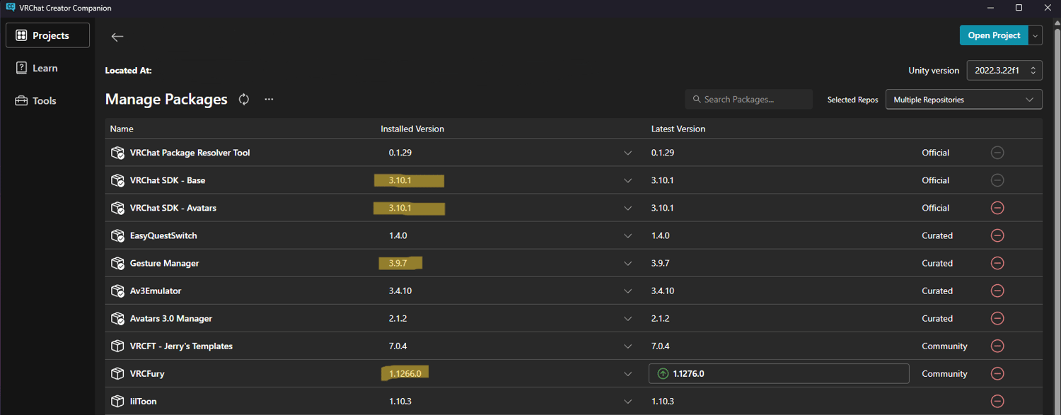This screenshot has width=1061, height=415.
Task: Click the VRCFury package icon
Action: [117, 373]
